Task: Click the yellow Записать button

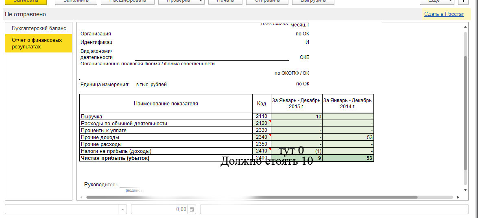Action: pyautogui.click(x=25, y=1)
